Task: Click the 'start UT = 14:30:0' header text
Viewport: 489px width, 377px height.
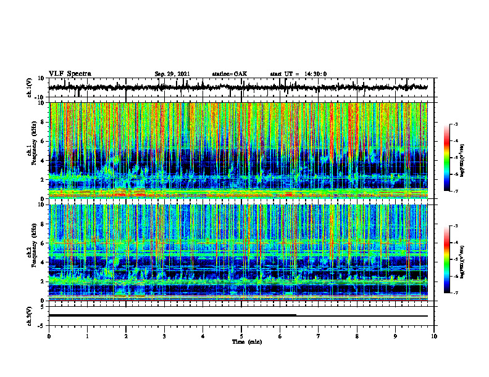Action: click(298, 74)
